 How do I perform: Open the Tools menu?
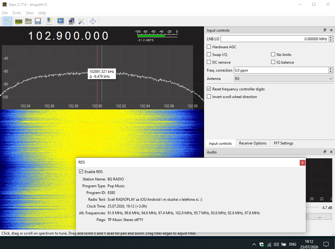tap(17, 13)
